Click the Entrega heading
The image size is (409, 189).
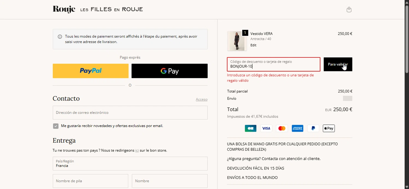[64, 141]
